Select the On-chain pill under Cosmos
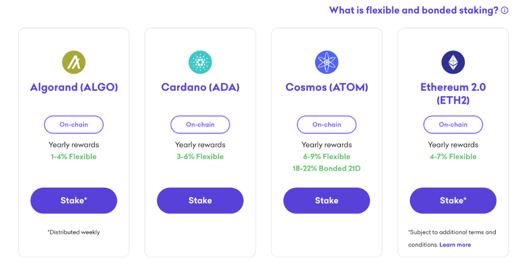The width and height of the screenshot is (528, 264). tap(327, 125)
